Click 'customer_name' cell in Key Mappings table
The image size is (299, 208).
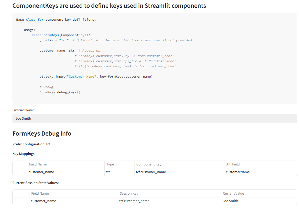(x=66, y=172)
